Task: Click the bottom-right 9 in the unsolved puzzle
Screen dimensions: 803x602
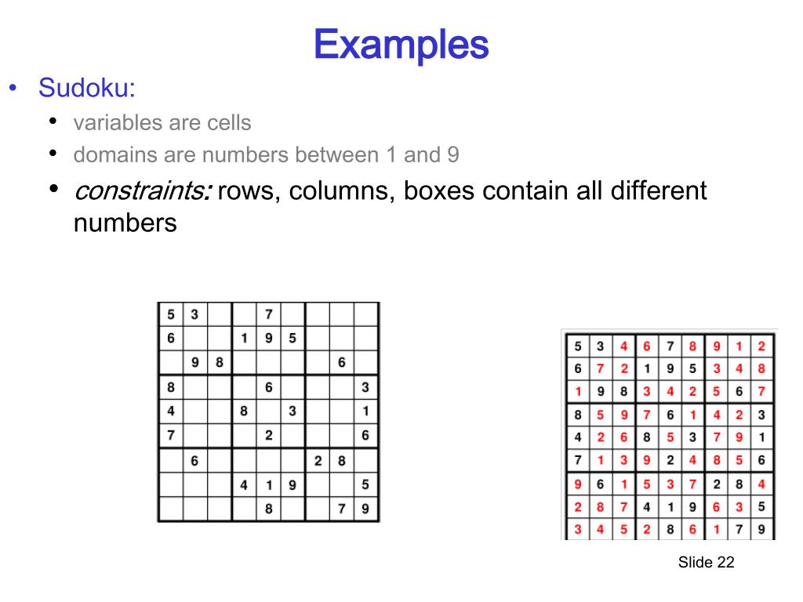Action: click(365, 509)
